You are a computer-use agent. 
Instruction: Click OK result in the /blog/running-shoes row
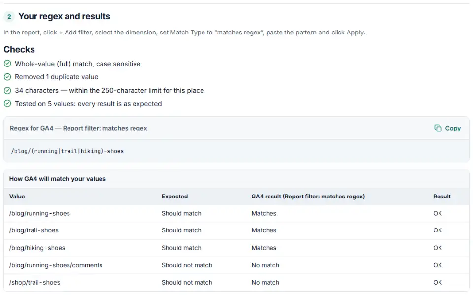pos(438,214)
